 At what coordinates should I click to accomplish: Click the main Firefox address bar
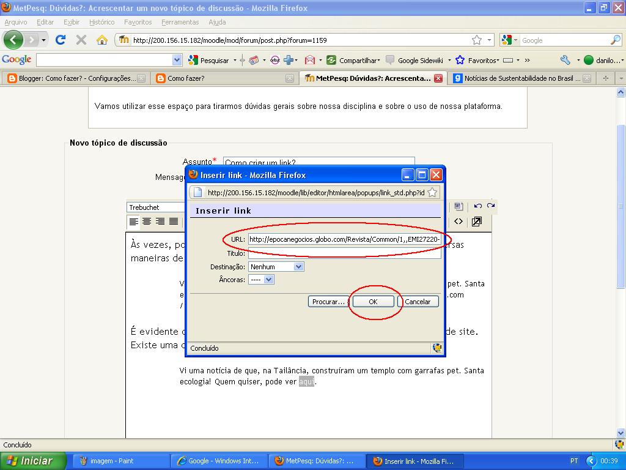[301, 40]
